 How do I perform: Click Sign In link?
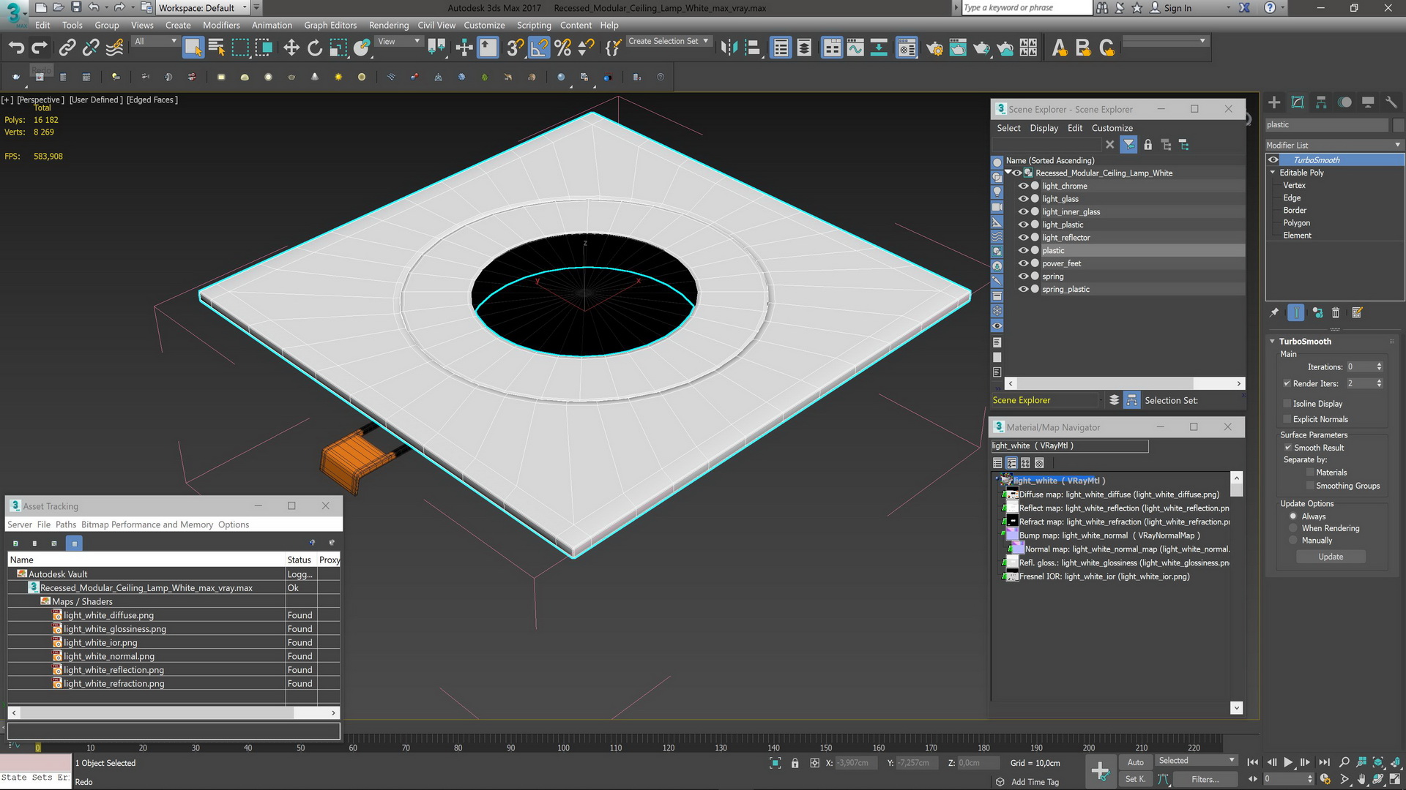pyautogui.click(x=1178, y=8)
